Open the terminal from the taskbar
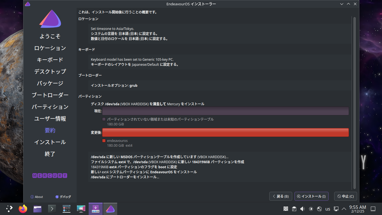Viewport: 382px width, 215px height. (x=52, y=209)
